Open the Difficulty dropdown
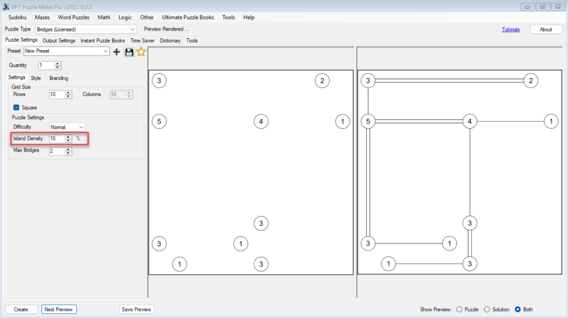The image size is (568, 318). (81, 127)
